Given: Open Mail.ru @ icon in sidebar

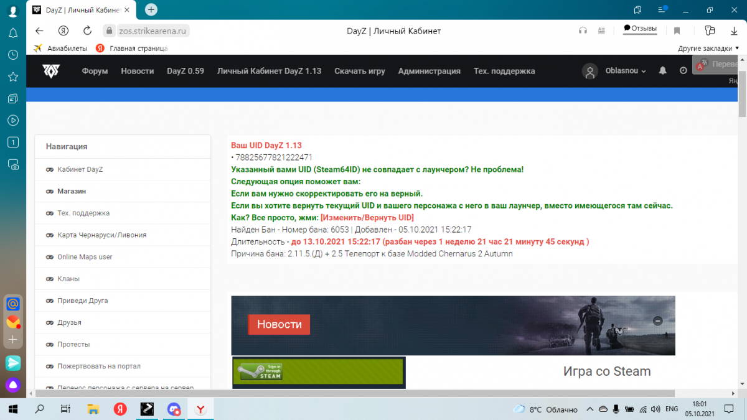Looking at the screenshot, I should (x=13, y=304).
